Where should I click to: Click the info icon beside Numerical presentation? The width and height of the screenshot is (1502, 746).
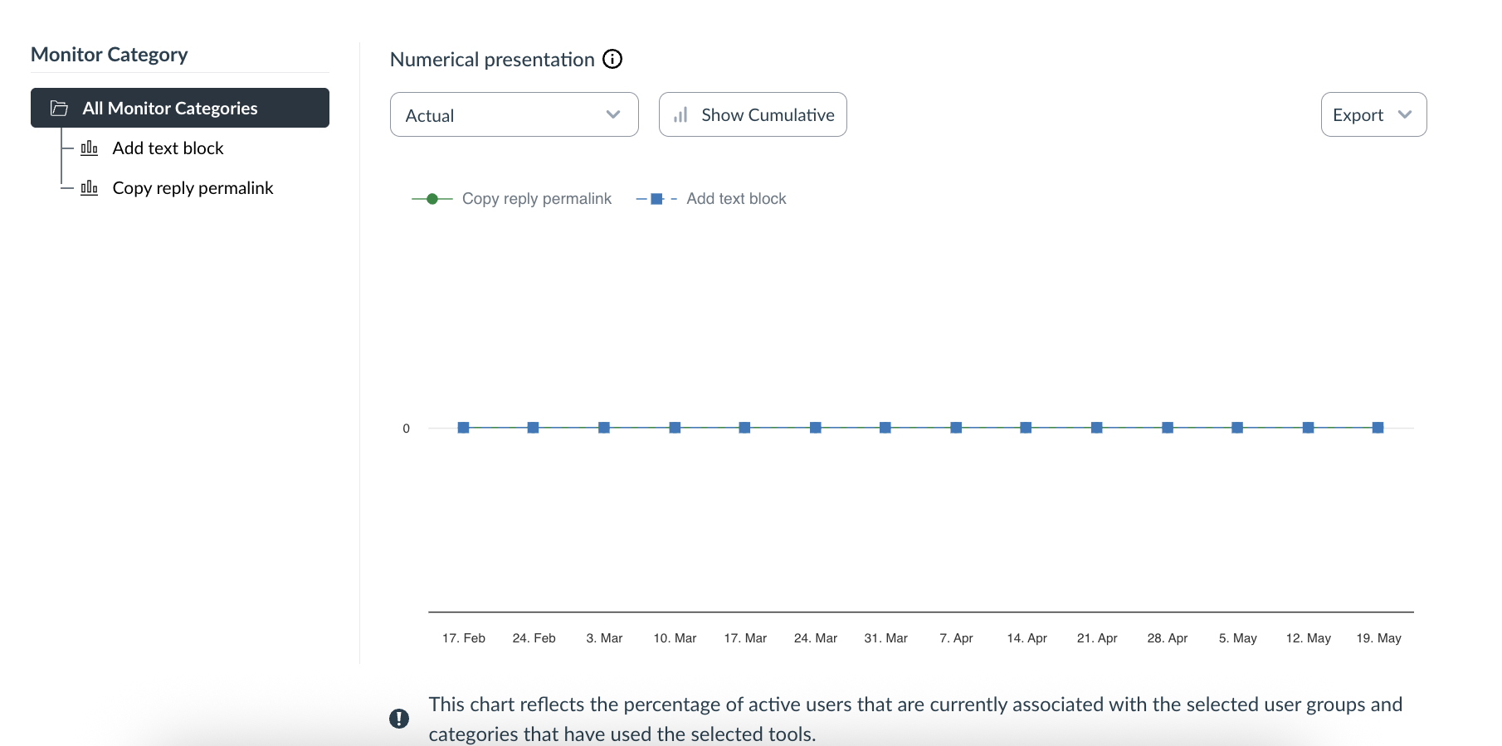tap(612, 59)
